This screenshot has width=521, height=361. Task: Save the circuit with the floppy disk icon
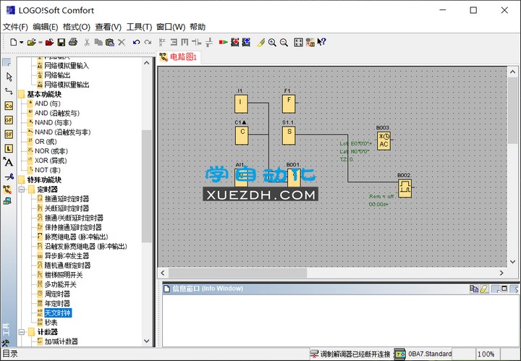[61, 42]
